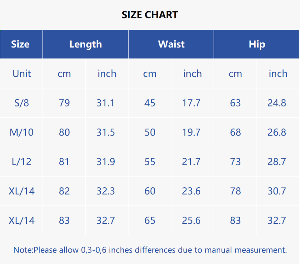Click the Length column header
300x265 pixels.
(86, 44)
